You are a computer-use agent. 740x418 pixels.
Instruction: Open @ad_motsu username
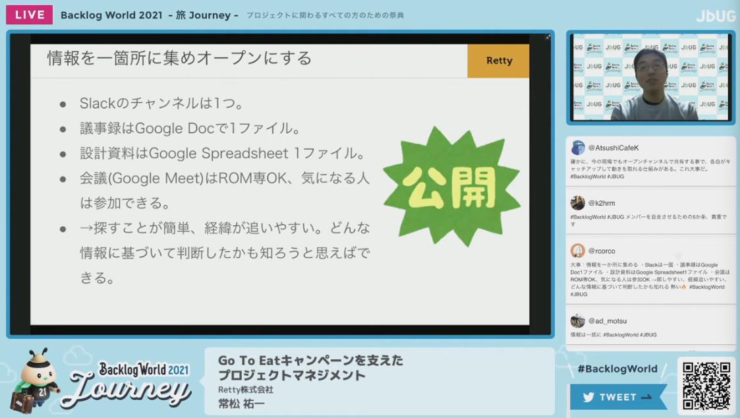608,320
